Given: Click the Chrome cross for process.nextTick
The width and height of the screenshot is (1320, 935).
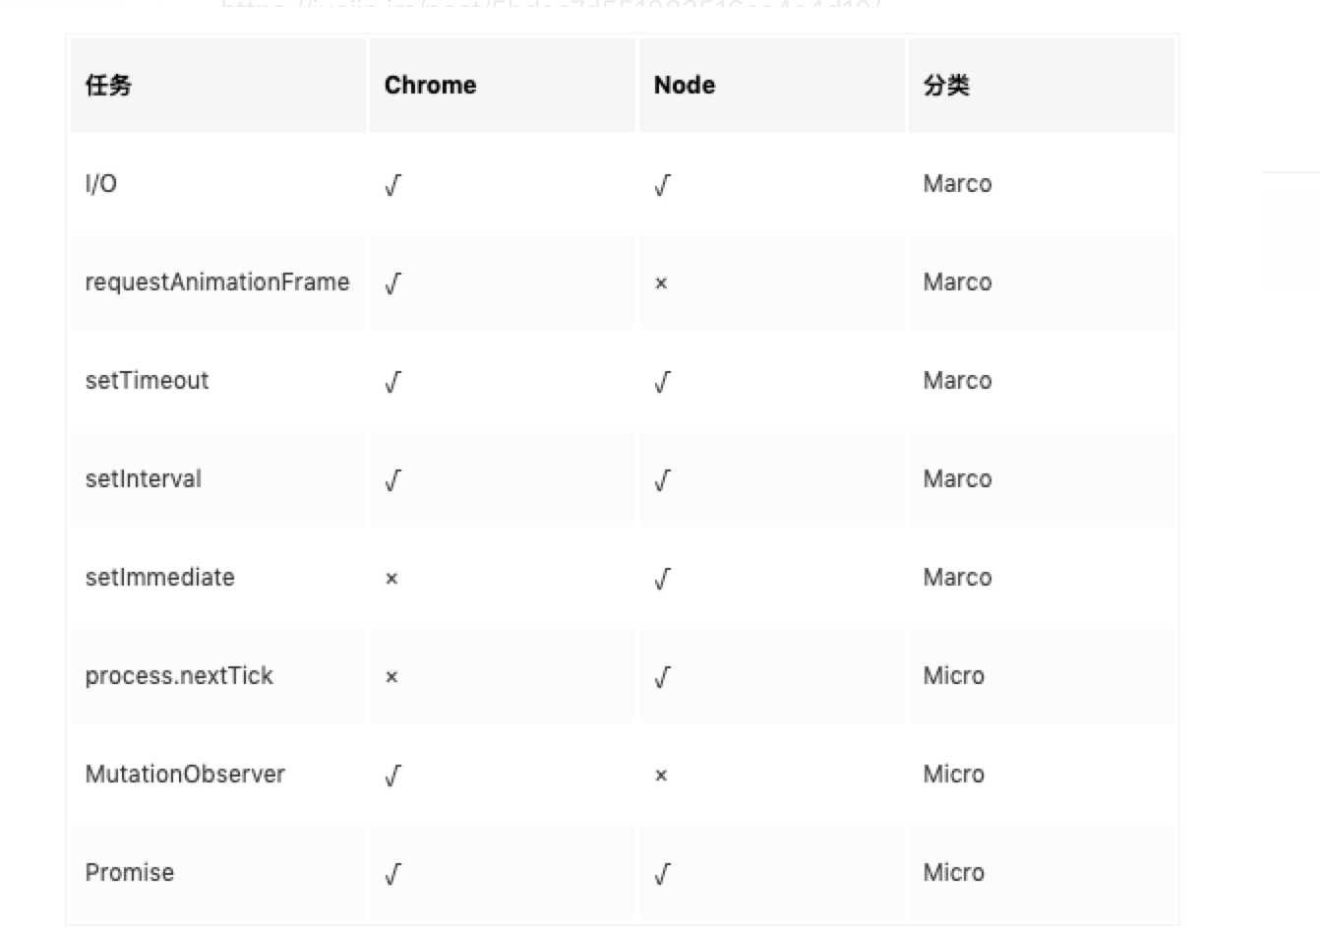Looking at the screenshot, I should pos(391,677).
